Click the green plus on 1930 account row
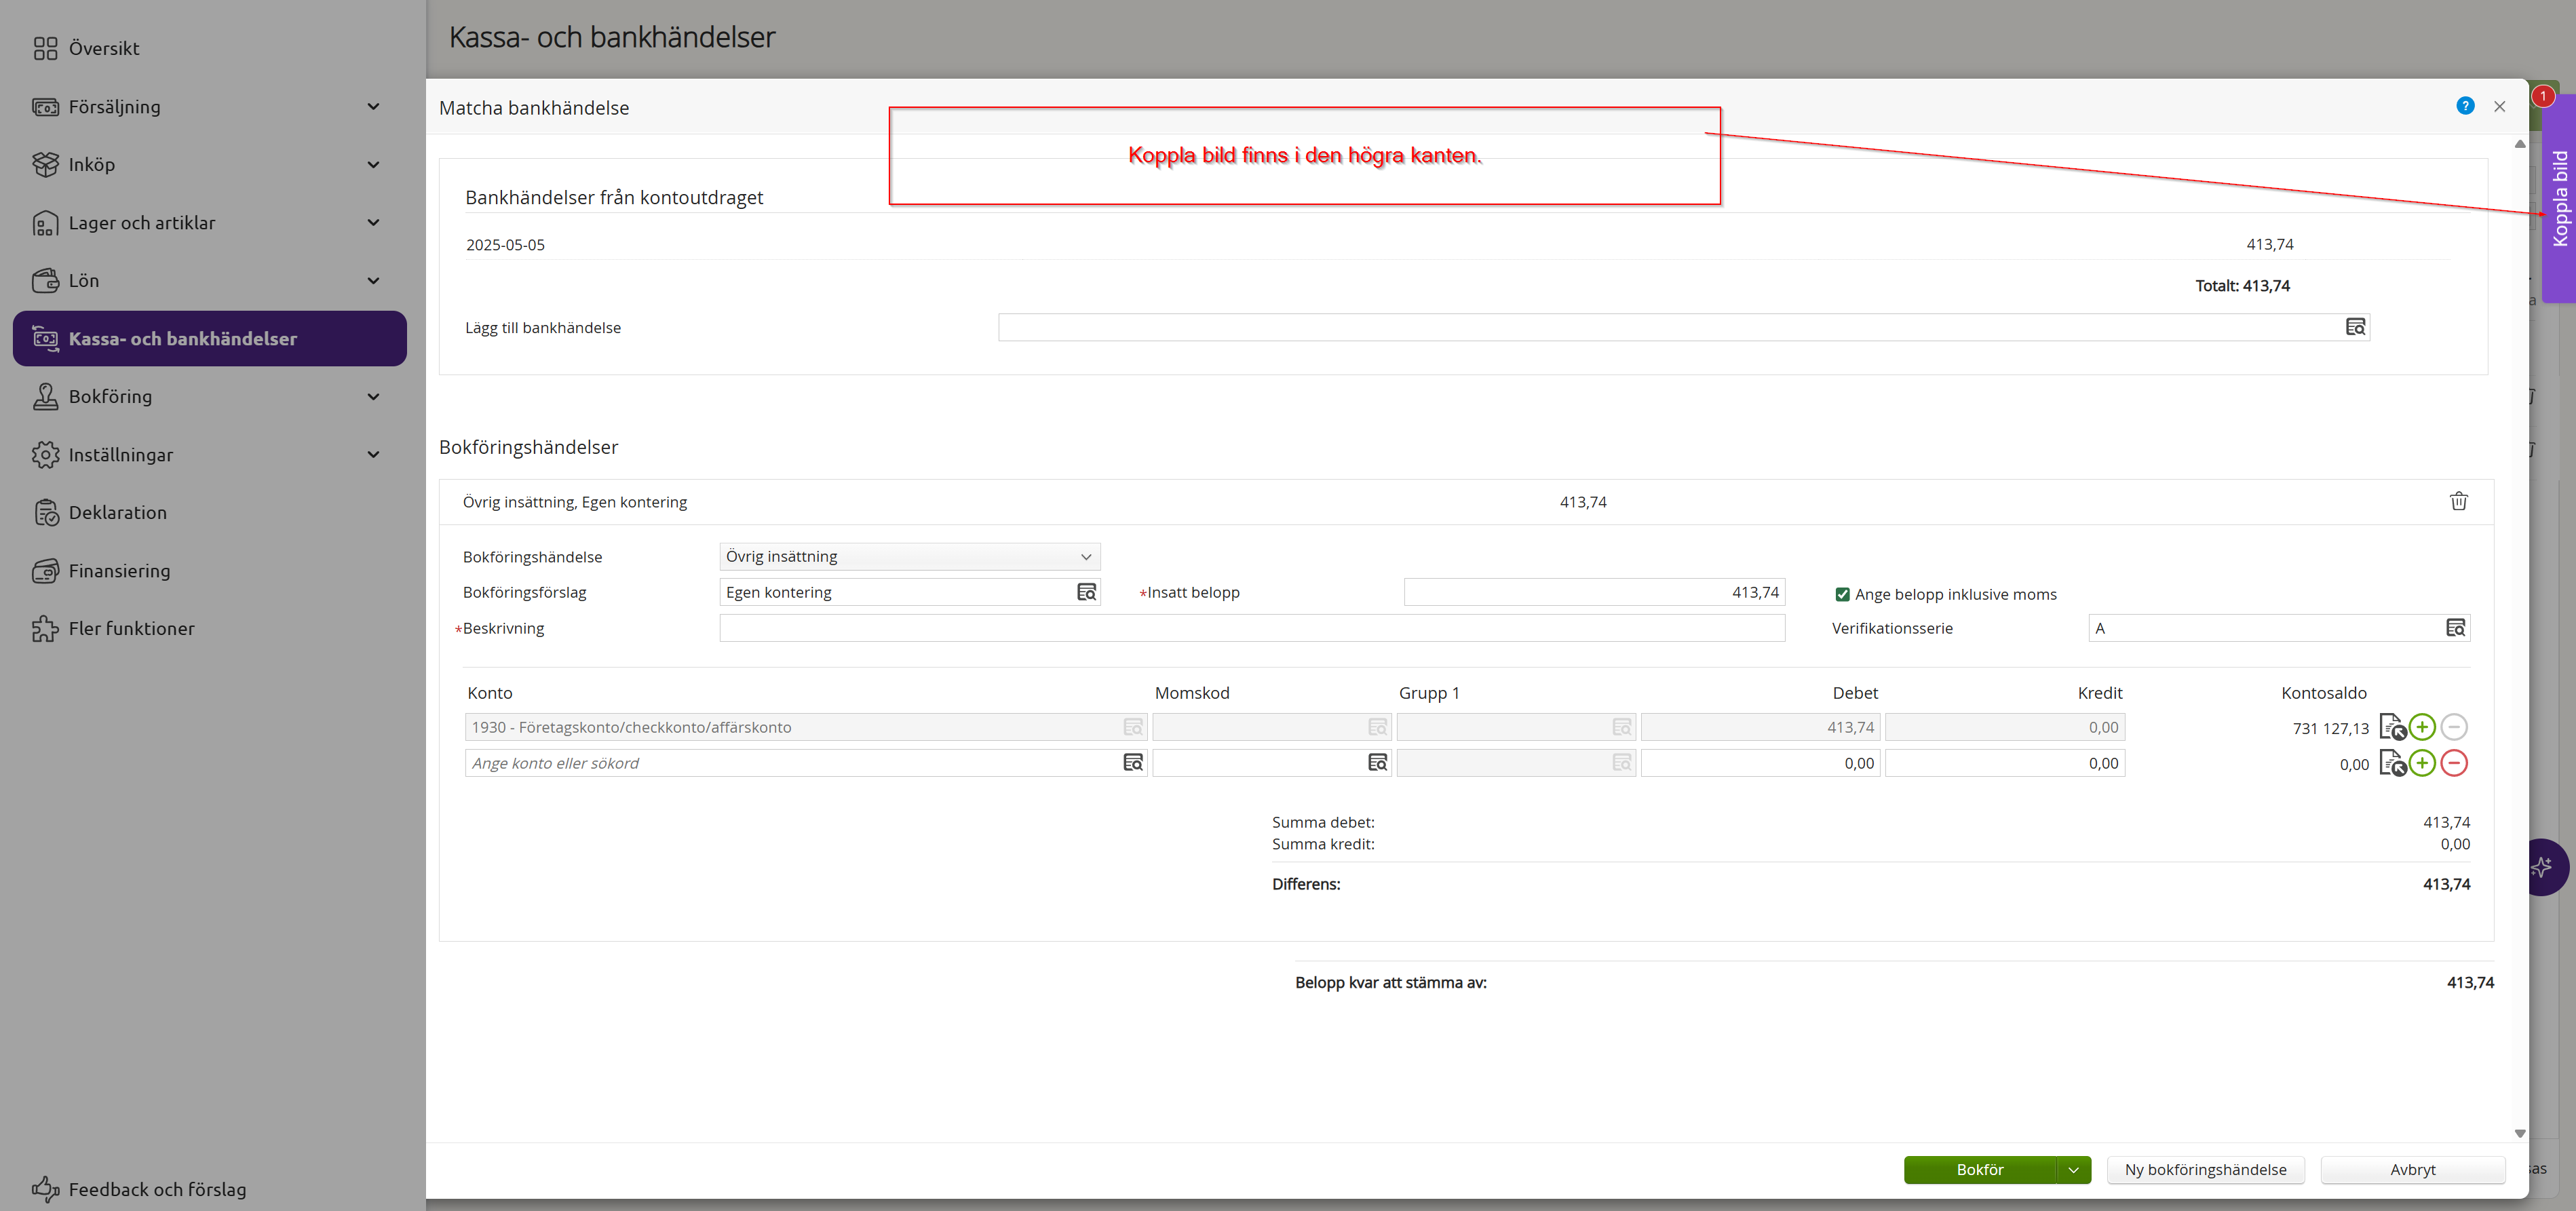Viewport: 2576px width, 1211px height. pos(2422,727)
